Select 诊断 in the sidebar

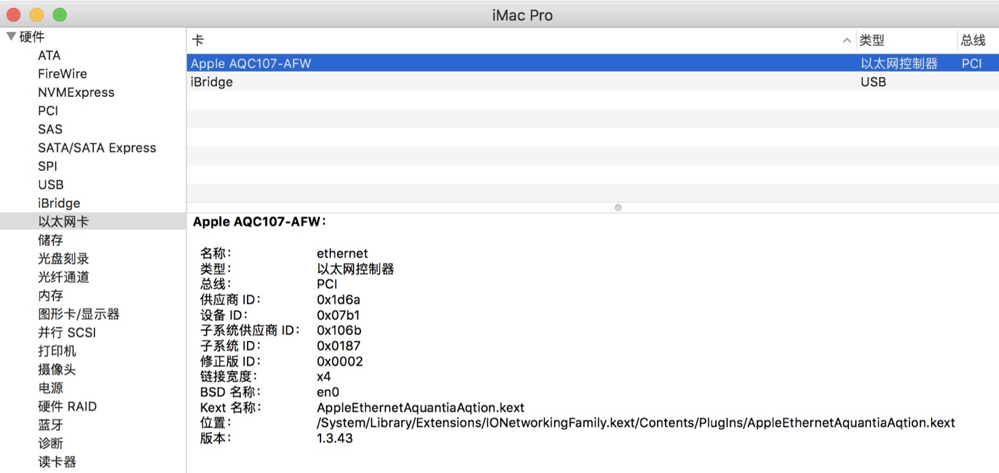pos(50,443)
